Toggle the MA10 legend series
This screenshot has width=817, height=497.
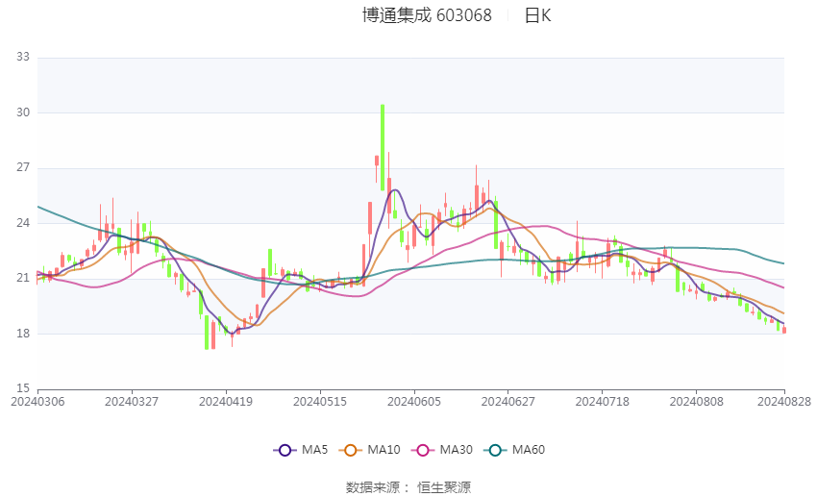369,450
